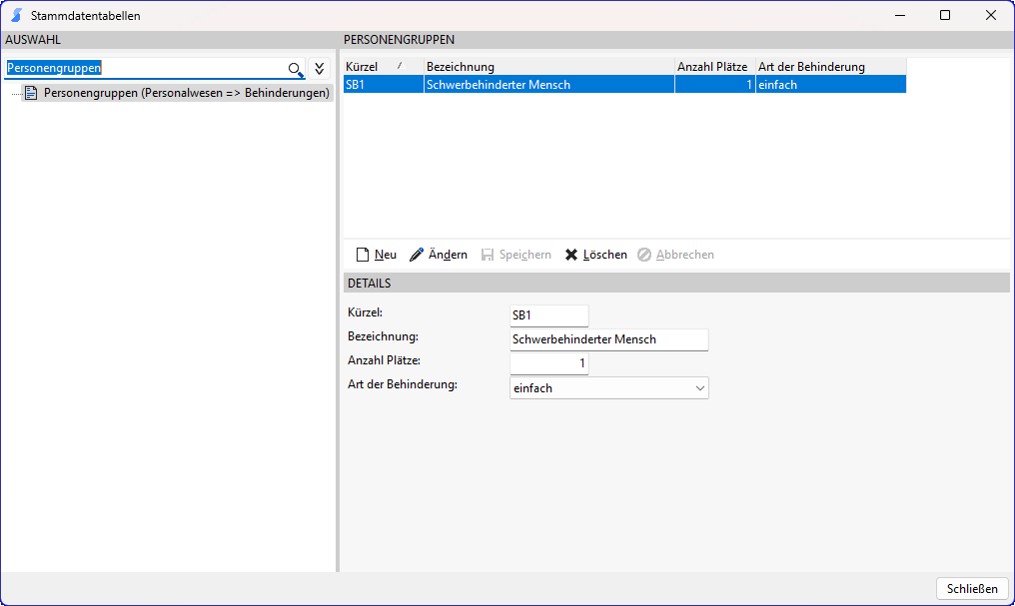Screen dimensions: 1015x606
Task: Create a new entry with Neu
Action: tap(376, 255)
